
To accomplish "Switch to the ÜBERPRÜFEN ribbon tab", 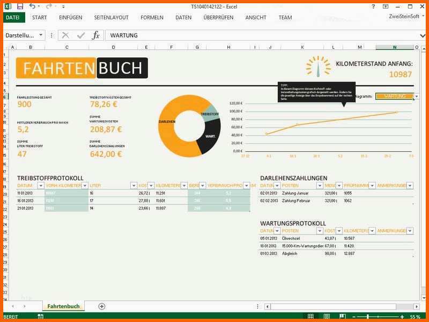I will pos(218,18).
